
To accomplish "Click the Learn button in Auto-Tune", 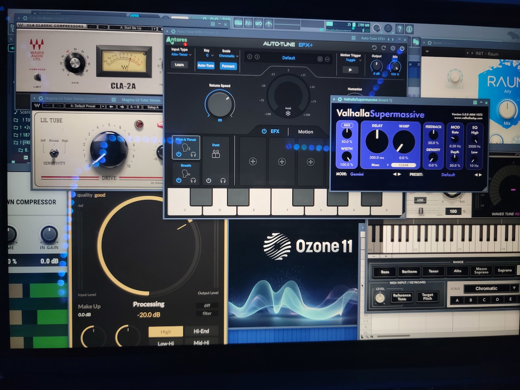I will coord(179,65).
